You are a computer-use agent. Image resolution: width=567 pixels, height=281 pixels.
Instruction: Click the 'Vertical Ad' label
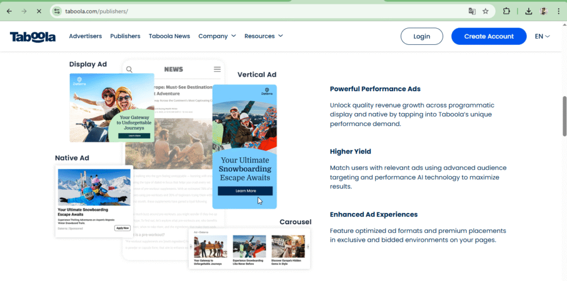click(257, 75)
